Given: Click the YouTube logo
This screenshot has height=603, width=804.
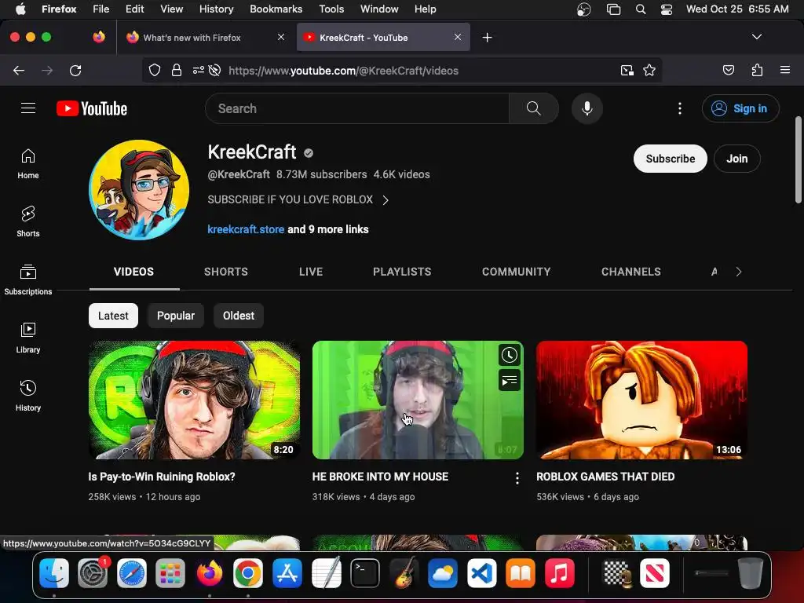Looking at the screenshot, I should pos(92,108).
